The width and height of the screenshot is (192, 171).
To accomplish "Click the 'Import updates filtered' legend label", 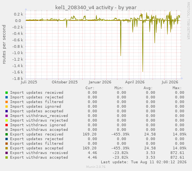I will 37,102.
